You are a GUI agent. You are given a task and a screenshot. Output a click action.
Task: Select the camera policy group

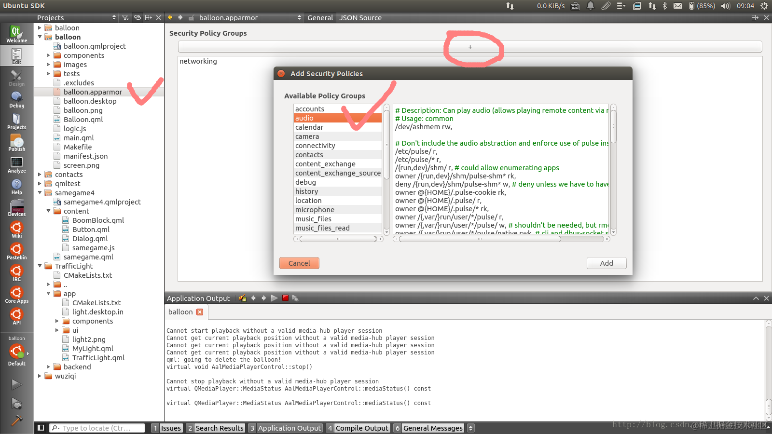338,136
